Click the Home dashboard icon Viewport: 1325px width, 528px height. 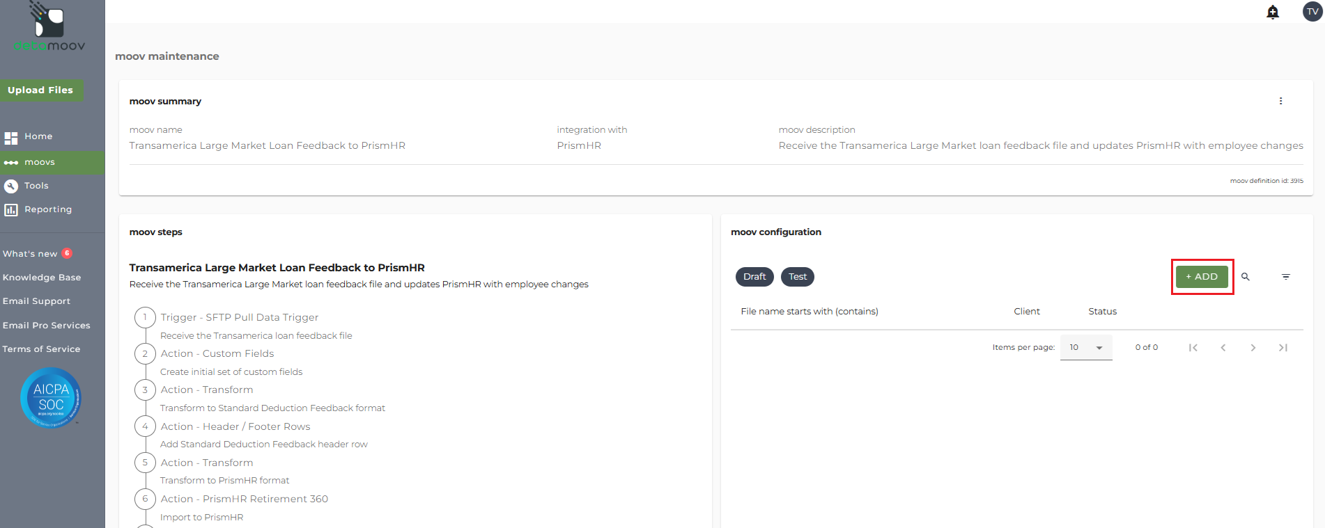[11, 138]
